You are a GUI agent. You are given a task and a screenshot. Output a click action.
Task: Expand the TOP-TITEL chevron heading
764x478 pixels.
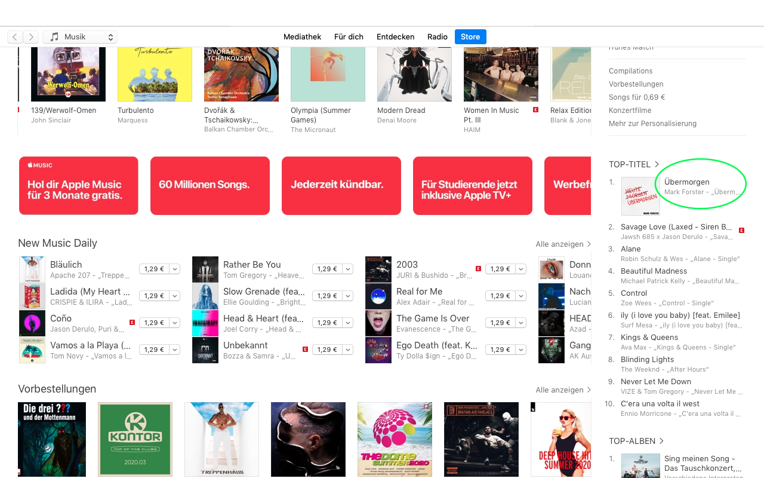pos(634,164)
